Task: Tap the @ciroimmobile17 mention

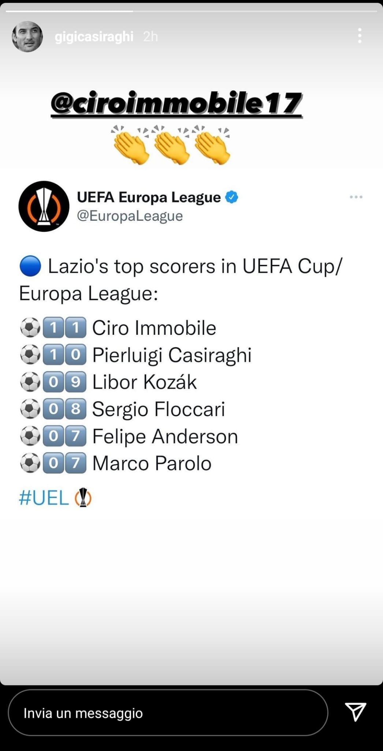Action: (176, 104)
